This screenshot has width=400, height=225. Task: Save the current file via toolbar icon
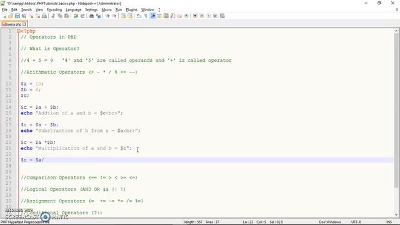point(17,16)
